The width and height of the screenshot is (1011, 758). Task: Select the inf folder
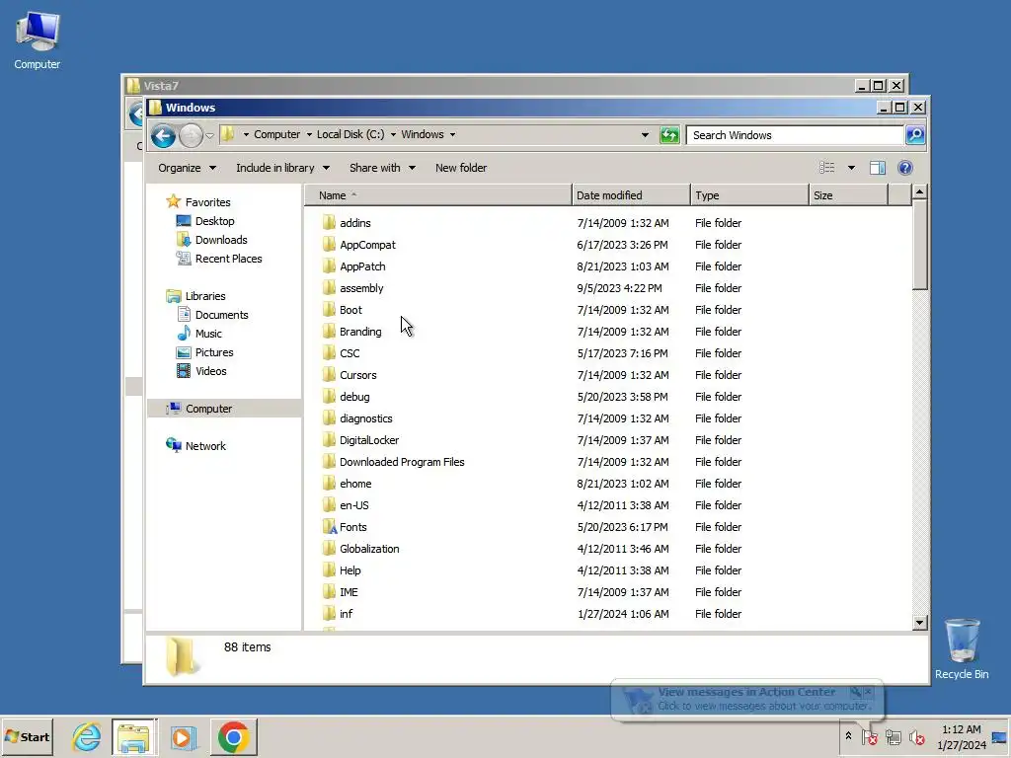click(x=346, y=614)
